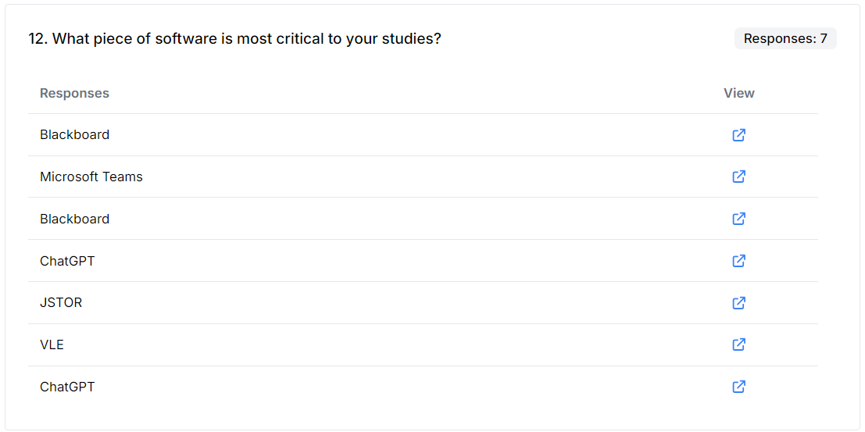Viewport: 865px width, 432px height.
Task: Click the VLE response text
Action: click(52, 345)
